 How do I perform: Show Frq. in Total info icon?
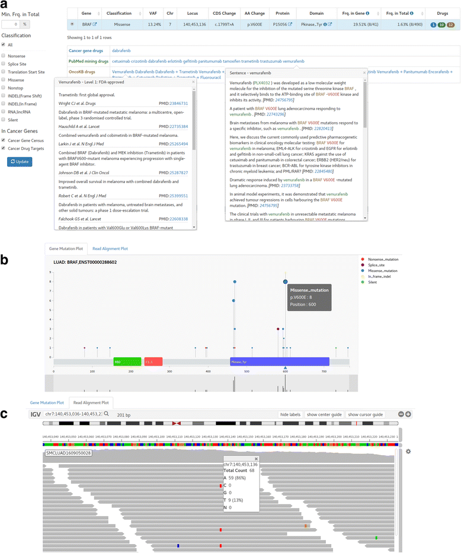412,14
